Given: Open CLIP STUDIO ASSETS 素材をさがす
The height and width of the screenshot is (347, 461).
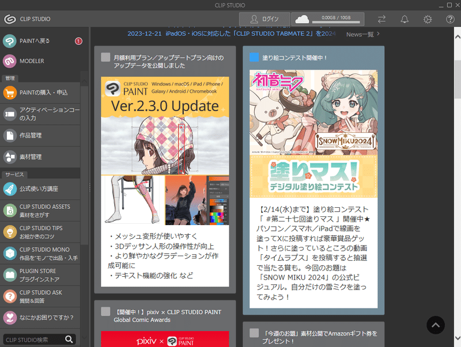Looking at the screenshot, I should 40,211.
